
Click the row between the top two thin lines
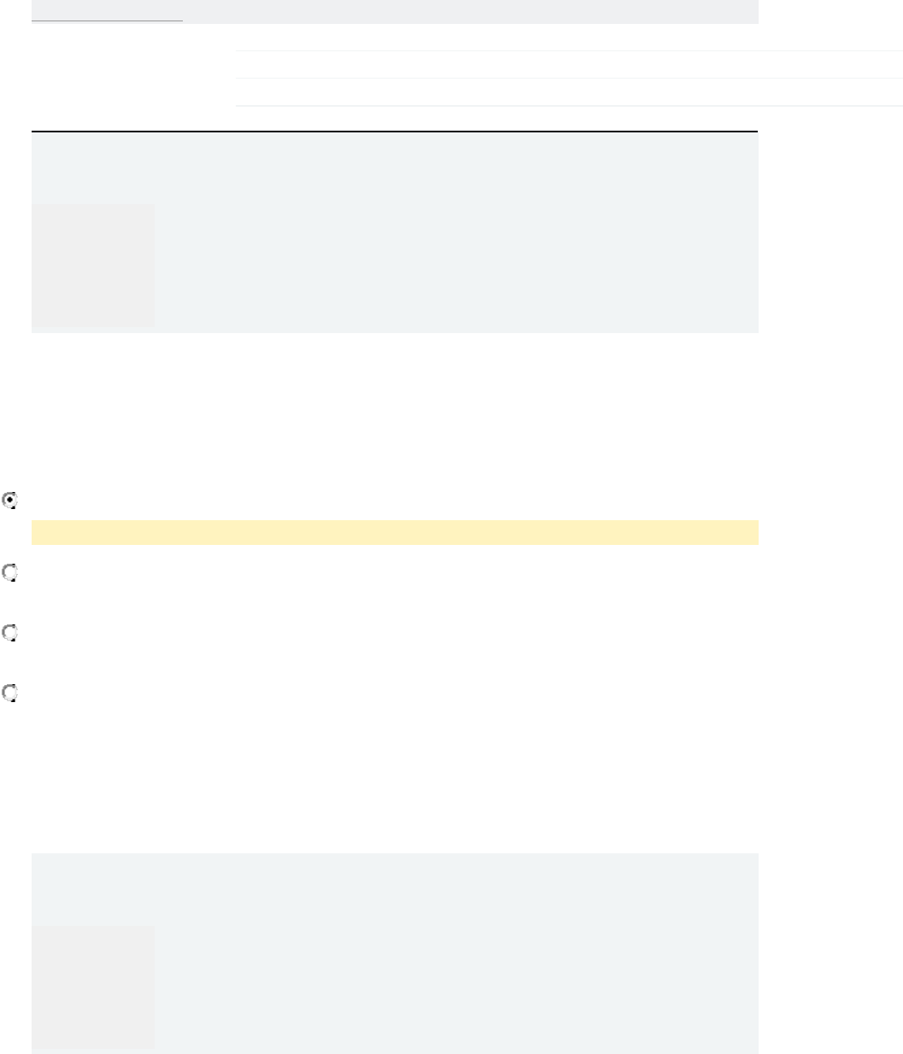click(568, 65)
